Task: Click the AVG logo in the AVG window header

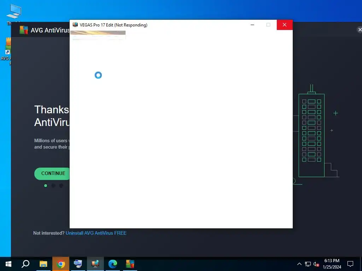Action: 24,30
